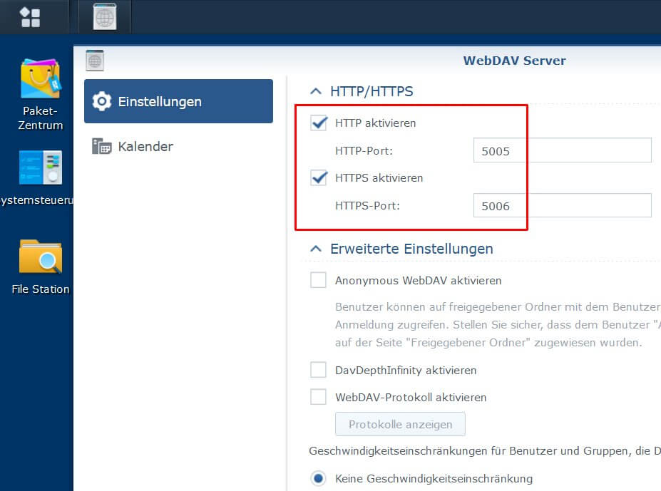The width and height of the screenshot is (661, 491).
Task: Click the HTTP-Port field showing 5005
Action: (x=563, y=150)
